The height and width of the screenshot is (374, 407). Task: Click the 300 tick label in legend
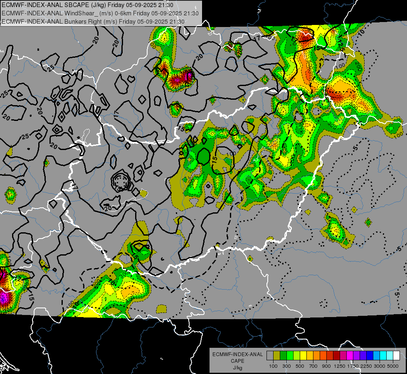[286, 366]
